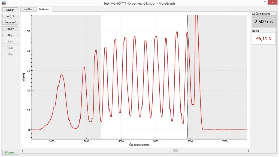The width and height of the screenshot is (279, 157).
Task: Click the Stop button
Action: (x=10, y=54)
